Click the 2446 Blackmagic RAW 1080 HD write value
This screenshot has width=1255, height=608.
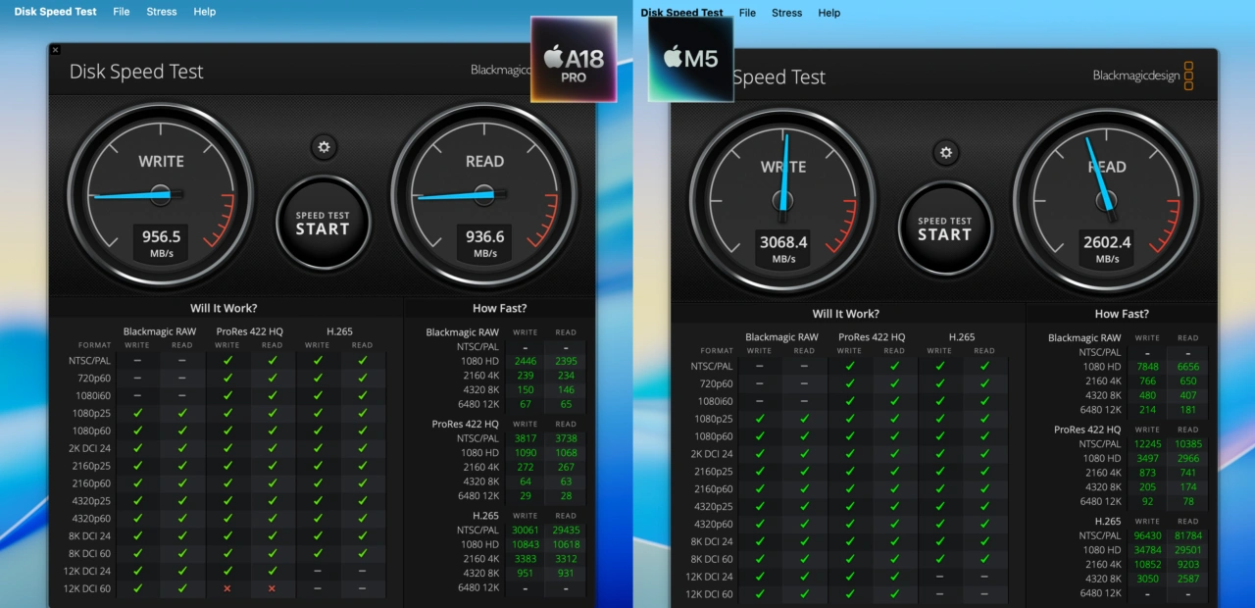point(526,361)
